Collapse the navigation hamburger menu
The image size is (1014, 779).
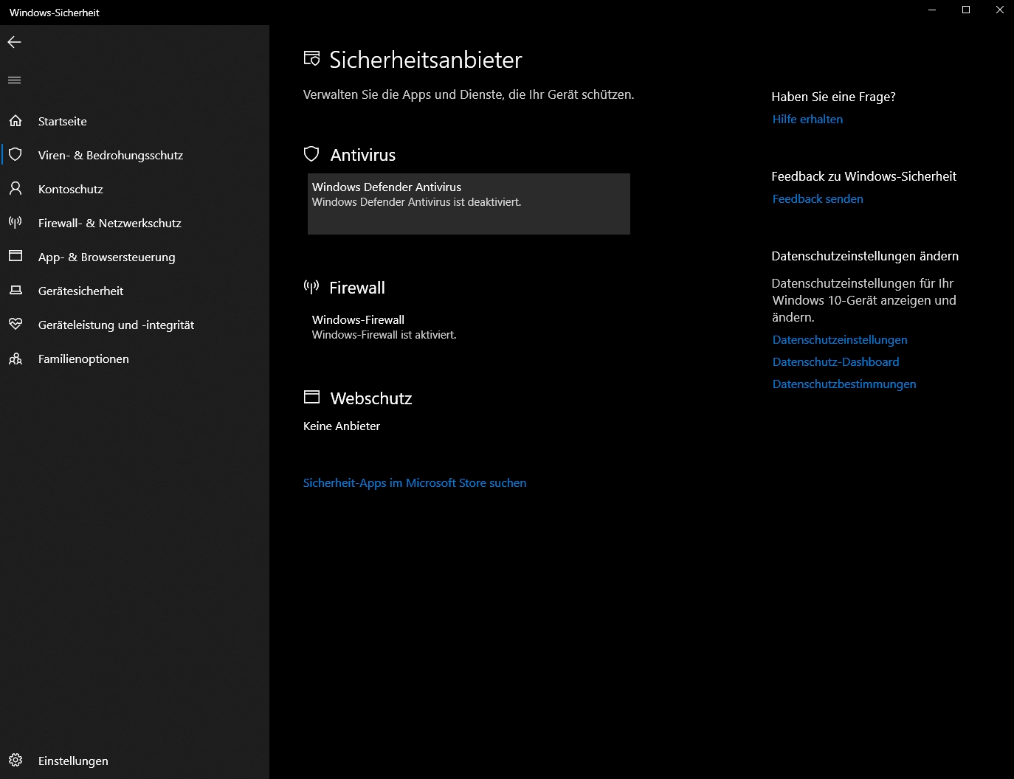coord(15,80)
